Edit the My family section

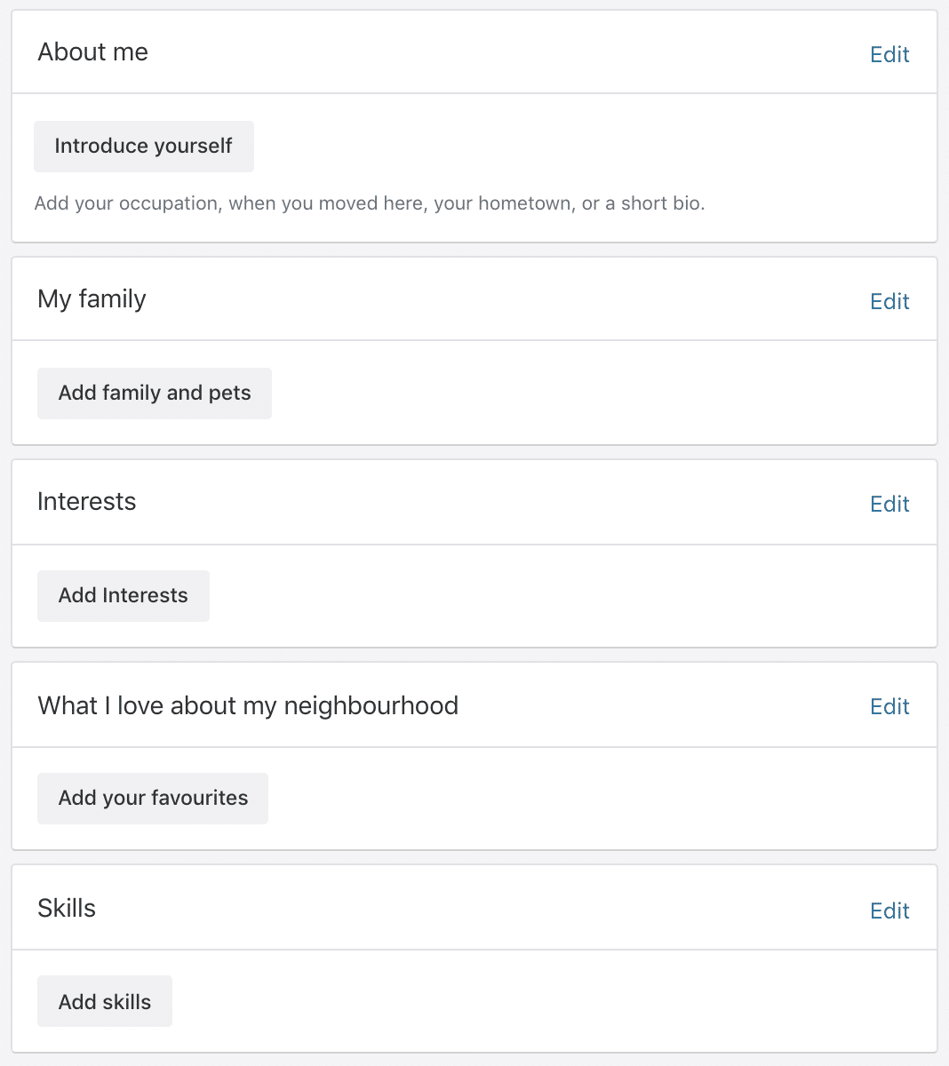pos(889,301)
